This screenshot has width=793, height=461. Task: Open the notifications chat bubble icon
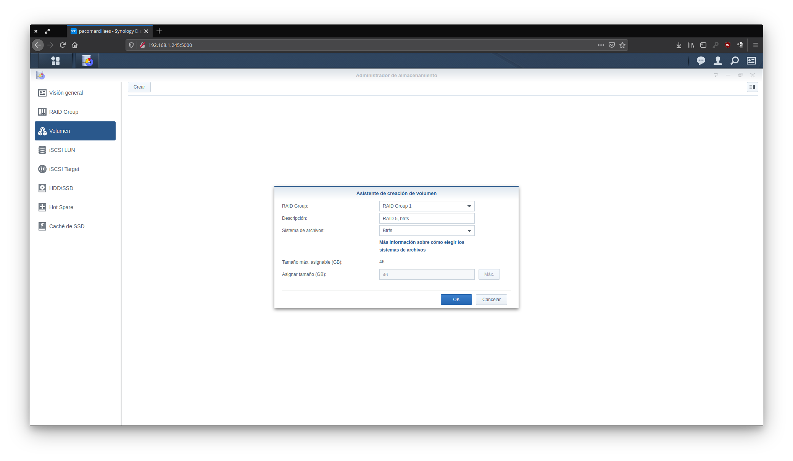tap(701, 61)
